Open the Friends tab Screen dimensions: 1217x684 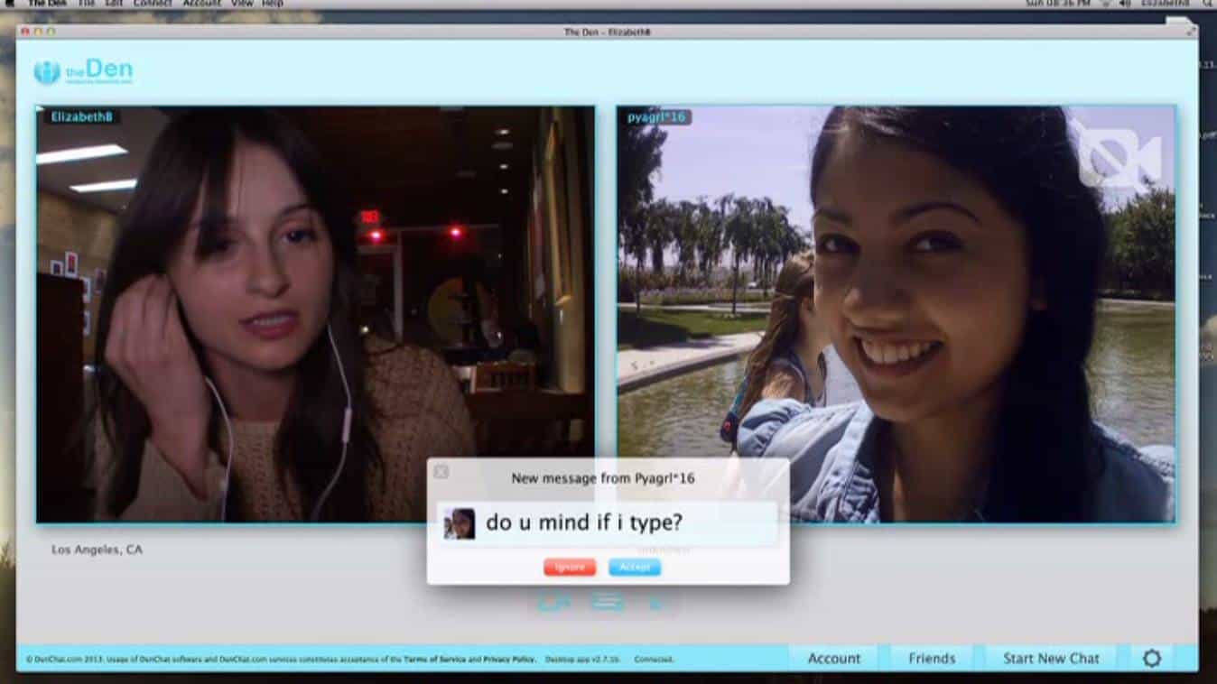(931, 658)
